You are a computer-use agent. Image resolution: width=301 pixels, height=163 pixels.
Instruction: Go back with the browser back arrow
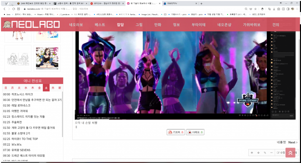[4, 9]
